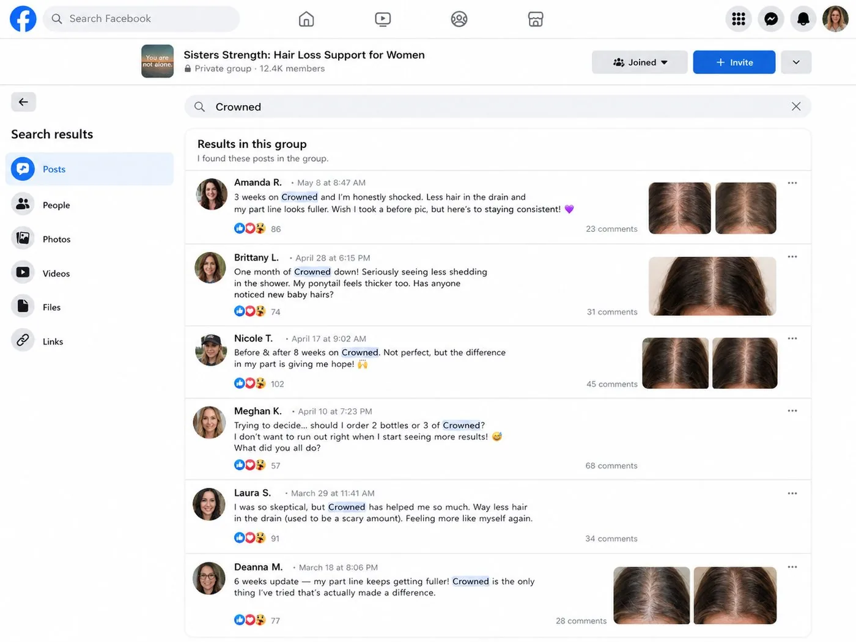Open the Sisters Strength group title

(x=304, y=54)
